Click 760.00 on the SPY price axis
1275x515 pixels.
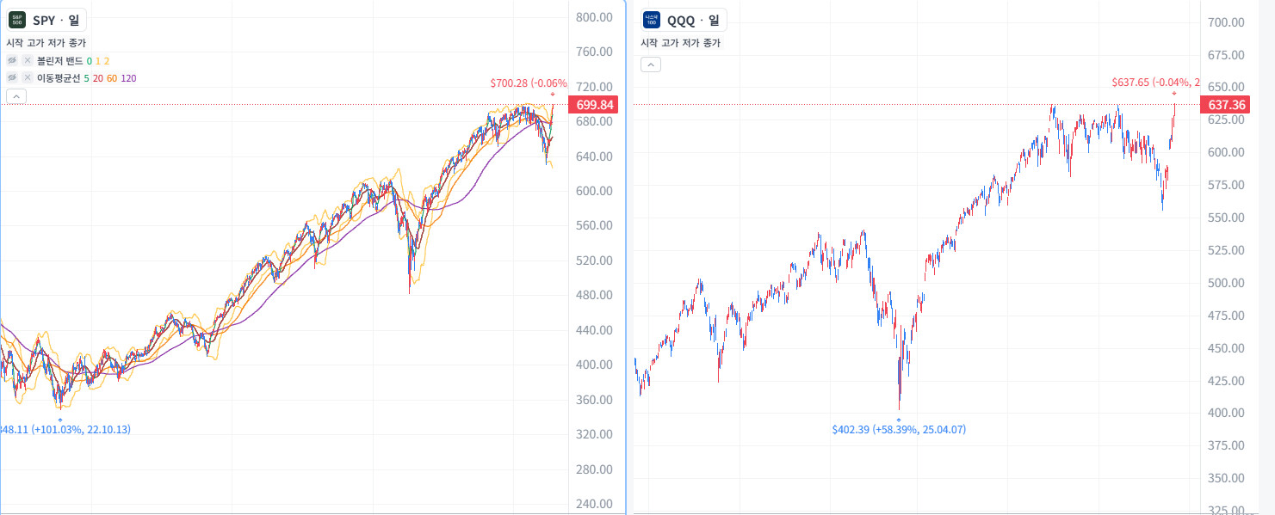coord(594,52)
